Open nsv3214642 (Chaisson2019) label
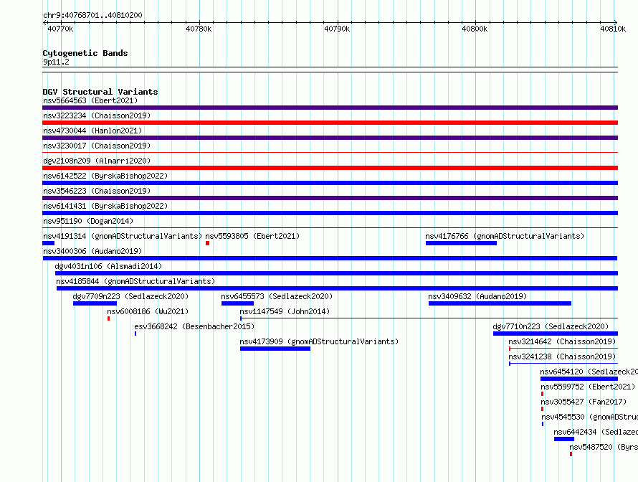The height and width of the screenshot is (482, 638). [562, 341]
